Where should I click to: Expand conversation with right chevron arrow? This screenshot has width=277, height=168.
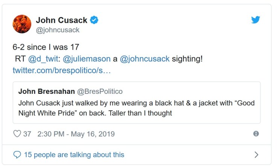coord(256,154)
